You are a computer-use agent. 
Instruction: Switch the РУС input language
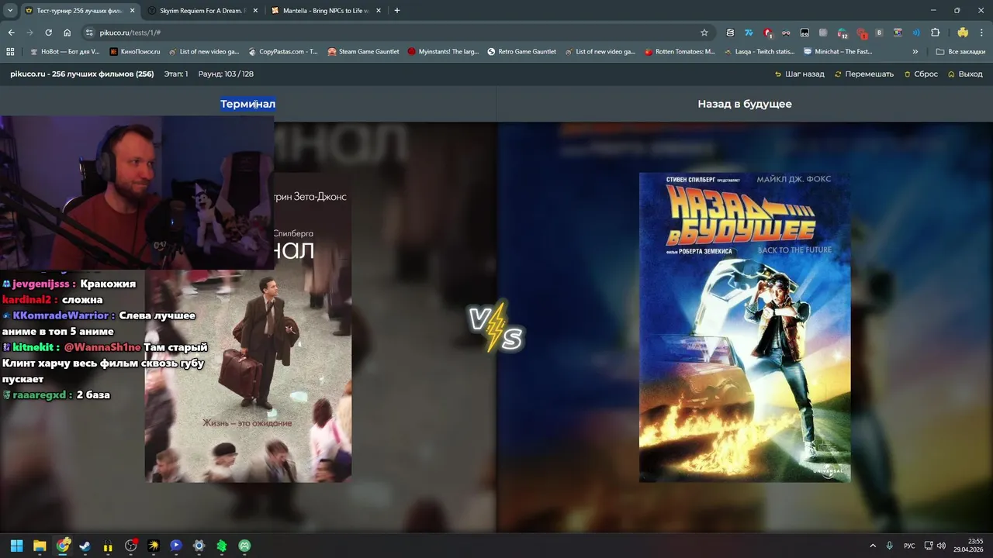[909, 546]
